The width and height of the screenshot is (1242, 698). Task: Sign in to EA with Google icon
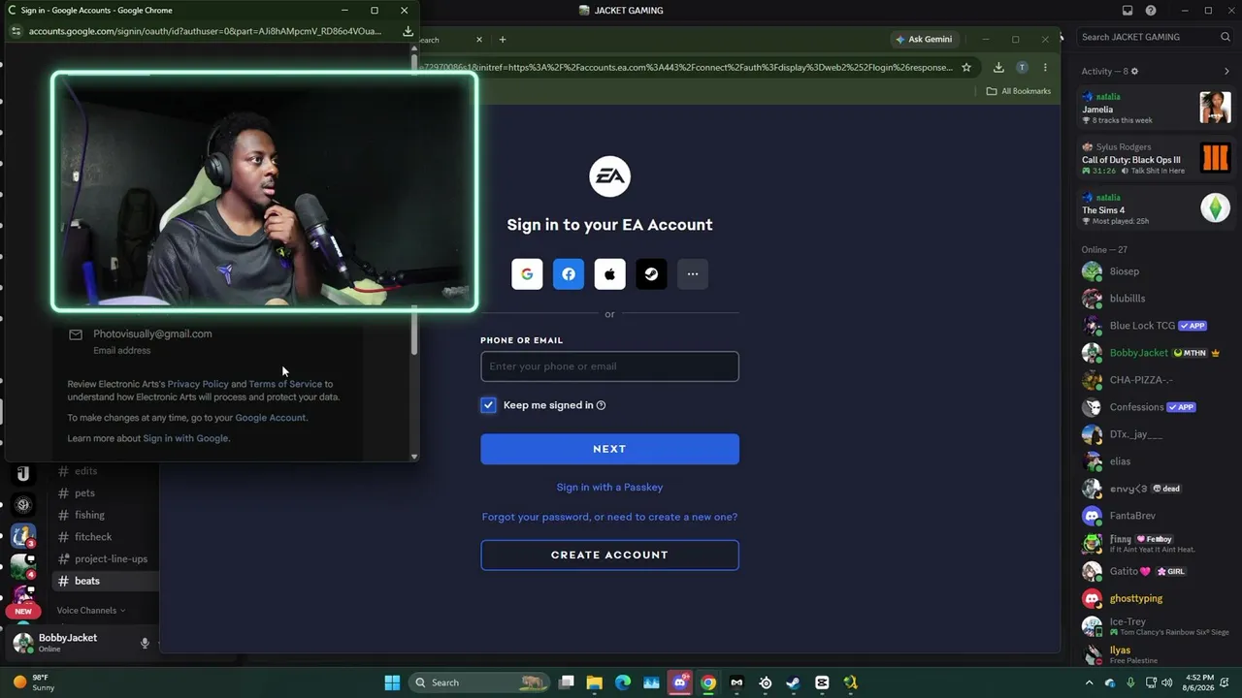[x=527, y=274]
